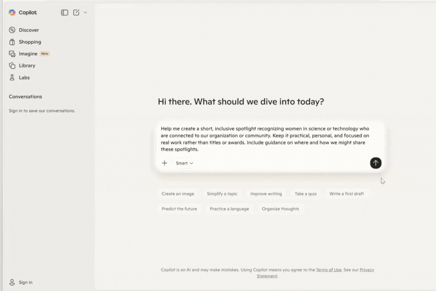Expand the chevron beside new chat icon
Screen dimensions: 436x291
86,13
